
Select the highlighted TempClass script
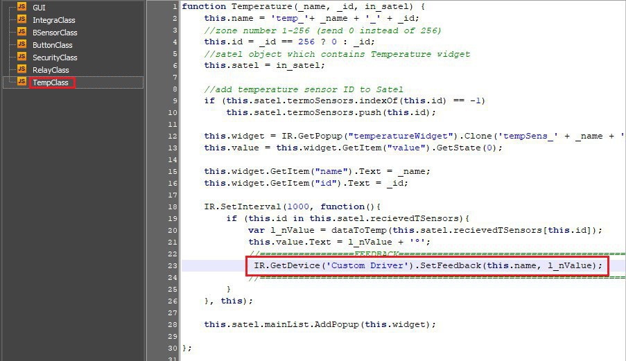coord(51,82)
